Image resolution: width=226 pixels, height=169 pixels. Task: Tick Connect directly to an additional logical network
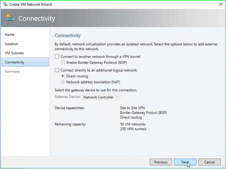pos(57,70)
